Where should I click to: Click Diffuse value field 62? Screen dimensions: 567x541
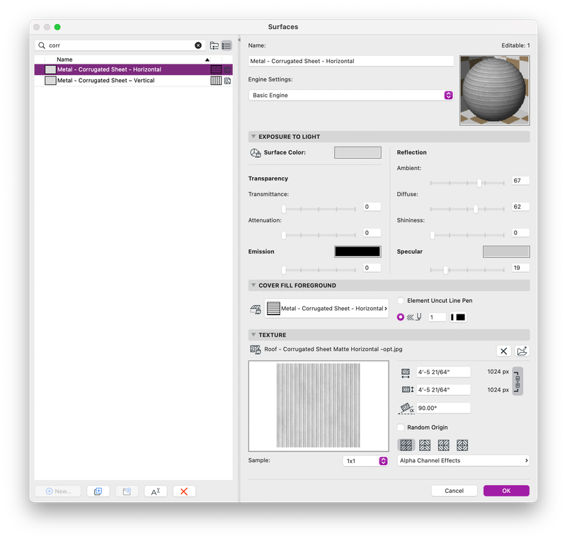tap(521, 207)
